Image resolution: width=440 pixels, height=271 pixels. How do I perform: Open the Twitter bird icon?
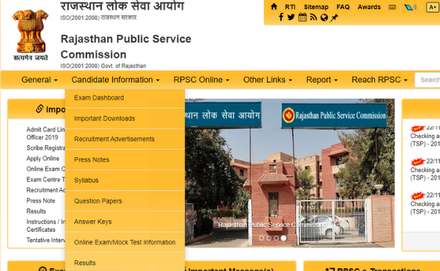point(291,17)
